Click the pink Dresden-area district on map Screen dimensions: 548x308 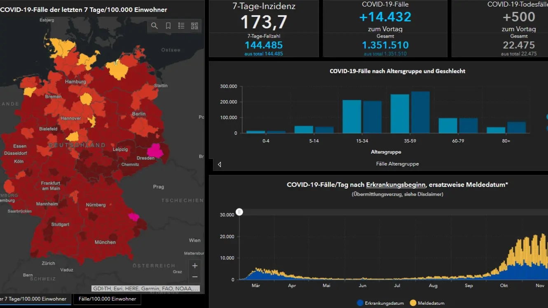click(x=155, y=151)
